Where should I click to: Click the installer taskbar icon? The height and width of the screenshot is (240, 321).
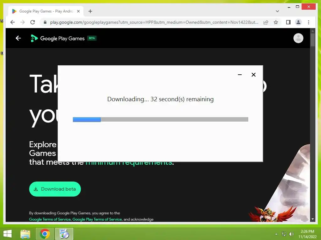64,234
